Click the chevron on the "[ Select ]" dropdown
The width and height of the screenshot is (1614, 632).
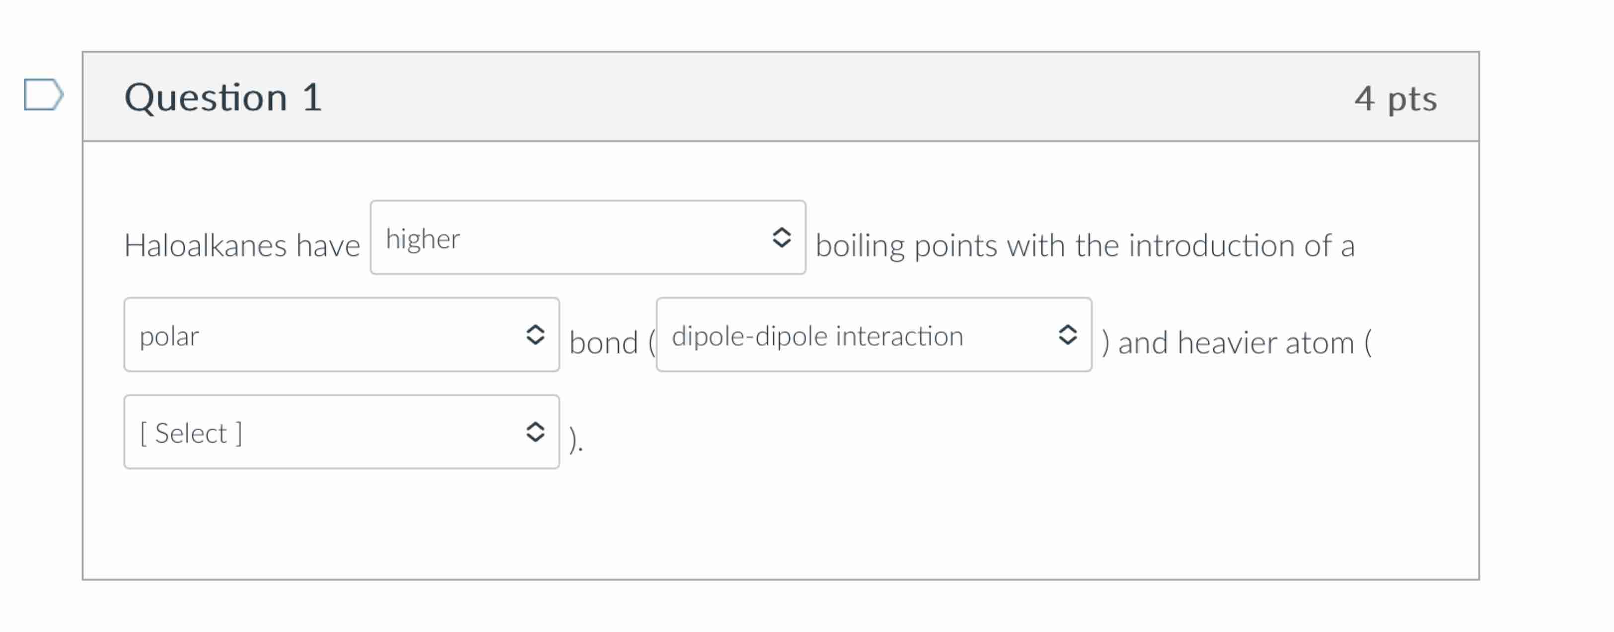click(536, 432)
